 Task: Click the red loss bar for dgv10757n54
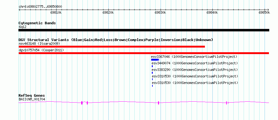point(144,53)
